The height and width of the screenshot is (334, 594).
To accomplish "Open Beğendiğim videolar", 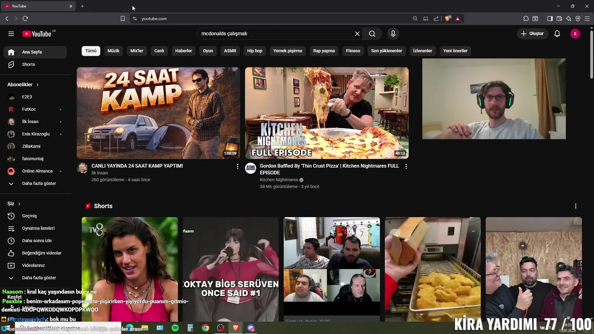I will pyautogui.click(x=35, y=253).
